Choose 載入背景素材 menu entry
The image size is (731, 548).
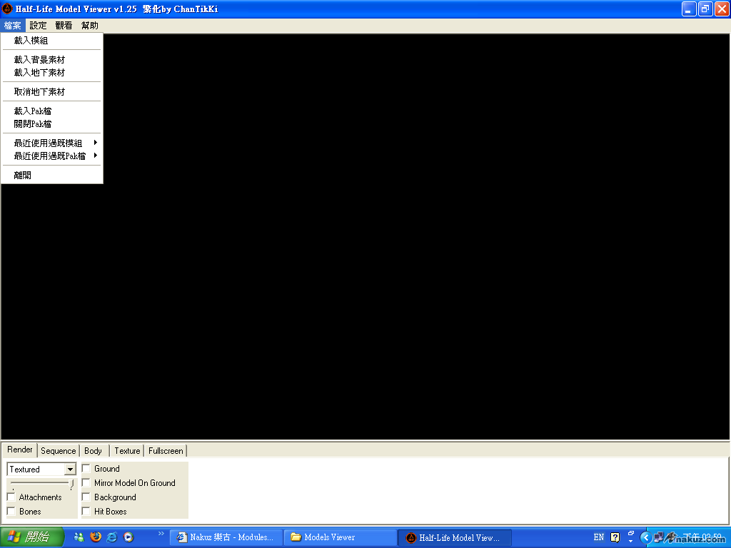pyautogui.click(x=51, y=60)
